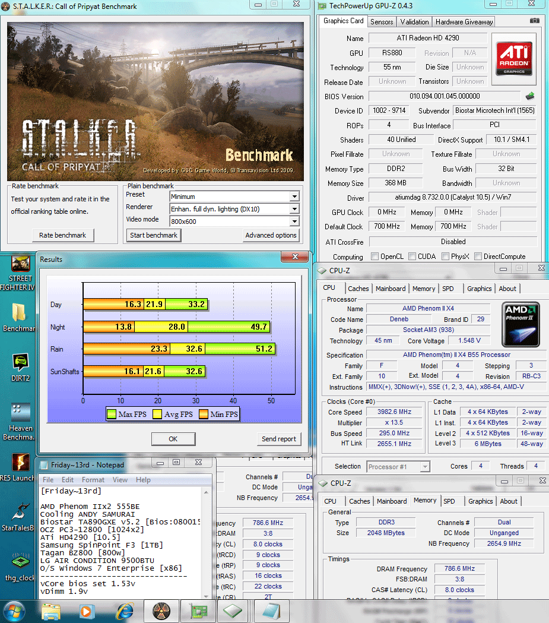Open About tab in lower CPU-Z window

pos(509,501)
